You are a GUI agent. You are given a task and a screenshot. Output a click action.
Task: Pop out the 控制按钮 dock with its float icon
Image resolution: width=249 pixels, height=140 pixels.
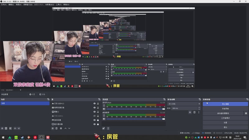[x=247, y=99]
